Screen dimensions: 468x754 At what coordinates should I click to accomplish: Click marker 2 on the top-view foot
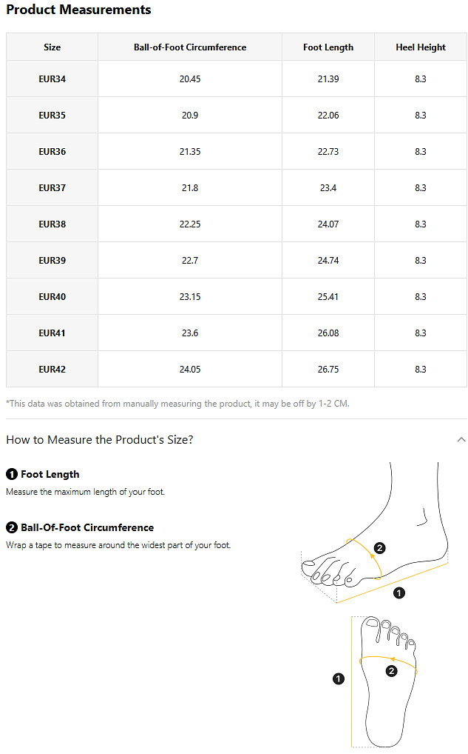tap(392, 671)
